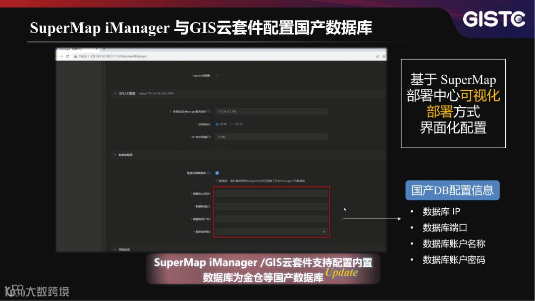Click the 数据库主机名 input field

pyautogui.click(x=271, y=194)
